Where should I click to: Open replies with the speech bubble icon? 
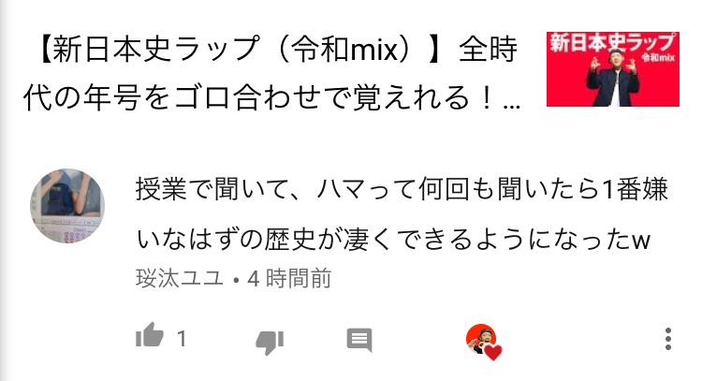[x=359, y=340]
